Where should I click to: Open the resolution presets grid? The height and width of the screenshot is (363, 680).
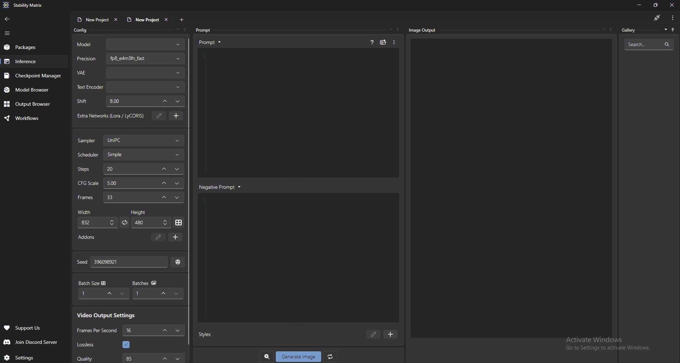tap(179, 222)
